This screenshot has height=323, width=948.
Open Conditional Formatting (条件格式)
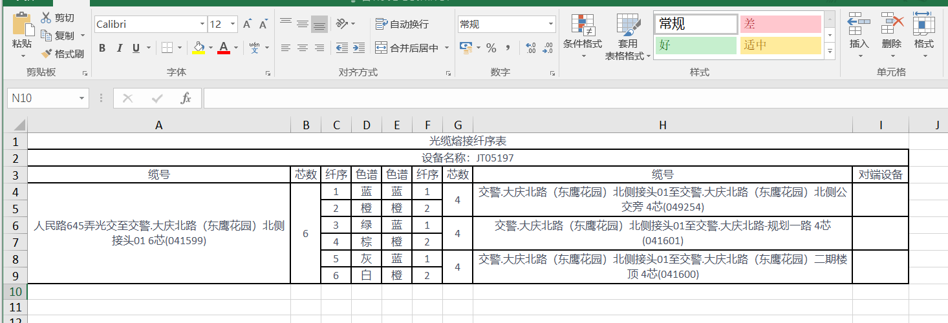[583, 36]
